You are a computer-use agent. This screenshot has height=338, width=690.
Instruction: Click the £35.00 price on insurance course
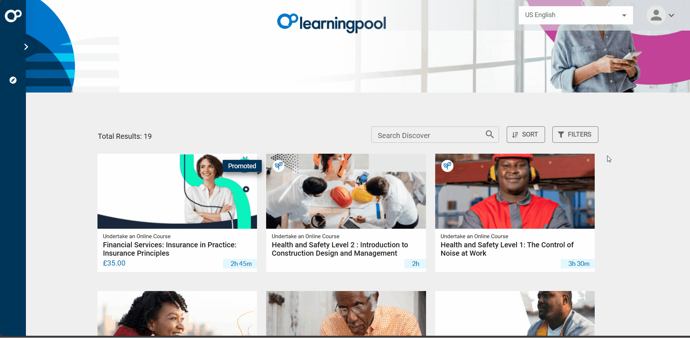point(114,263)
